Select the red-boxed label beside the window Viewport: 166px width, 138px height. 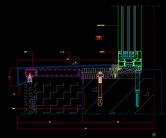click(x=99, y=38)
